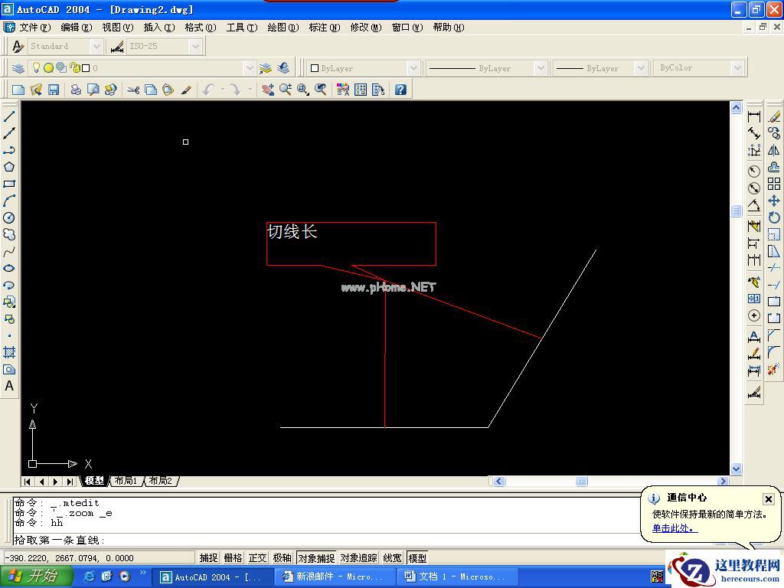Select the Rotate modify tool
This screenshot has height=588, width=784.
pos(774,217)
